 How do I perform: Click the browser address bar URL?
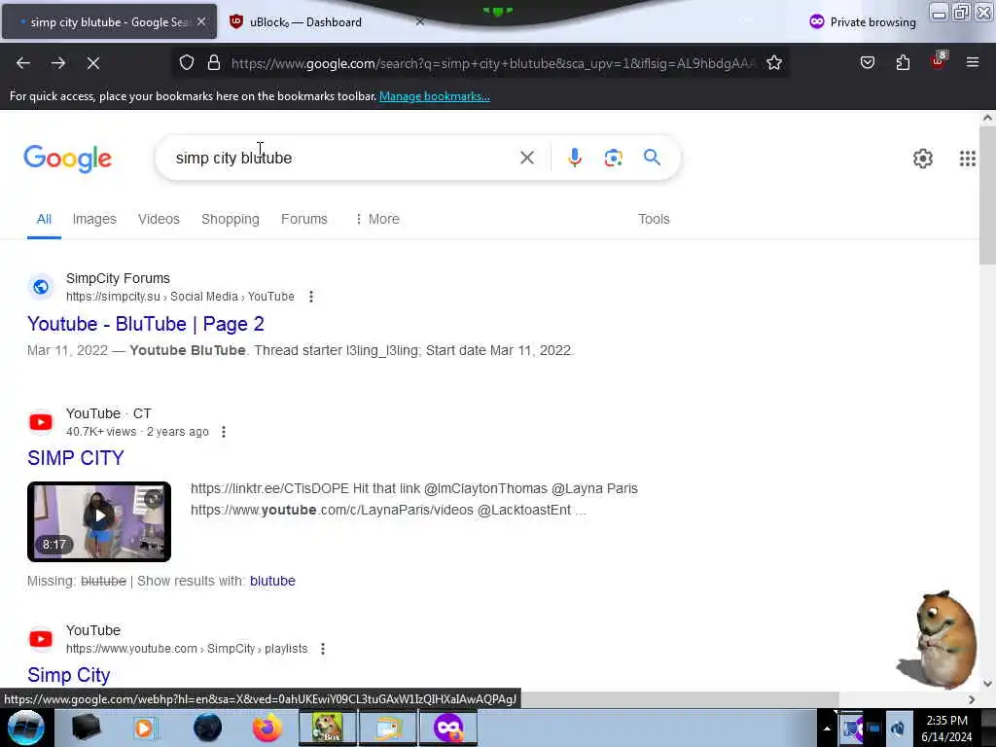(x=493, y=63)
